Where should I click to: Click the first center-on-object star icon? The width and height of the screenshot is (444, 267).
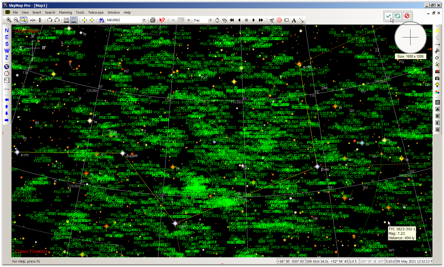click(85, 20)
